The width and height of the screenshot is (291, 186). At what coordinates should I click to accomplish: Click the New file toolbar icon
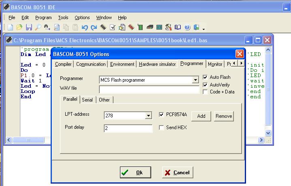[x=11, y=27]
